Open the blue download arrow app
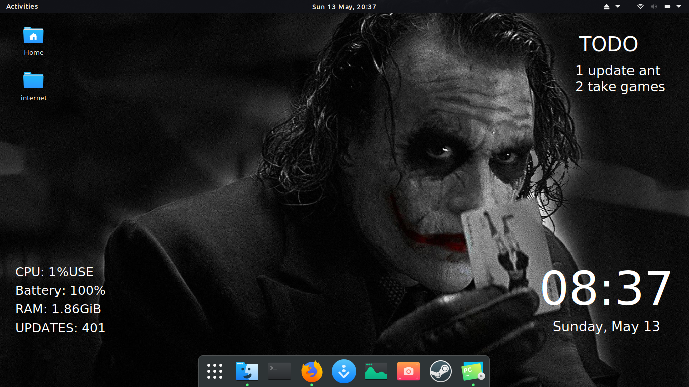The image size is (689, 387). click(344, 372)
